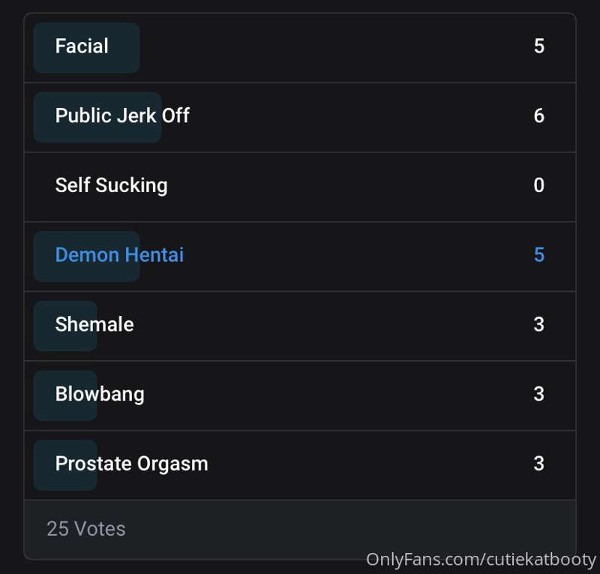
Task: Open the OnlyFans.com/cutiekatbooty watermark link
Action: (481, 560)
